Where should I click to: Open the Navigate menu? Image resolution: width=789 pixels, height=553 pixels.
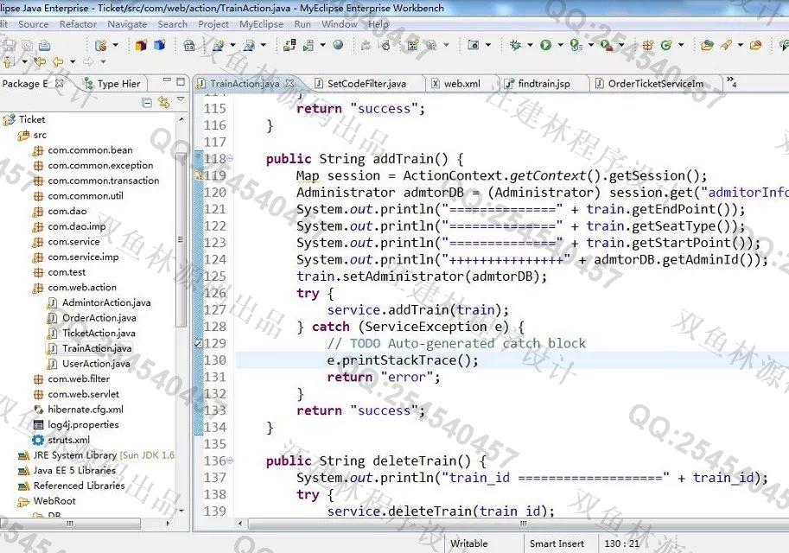coord(127,24)
